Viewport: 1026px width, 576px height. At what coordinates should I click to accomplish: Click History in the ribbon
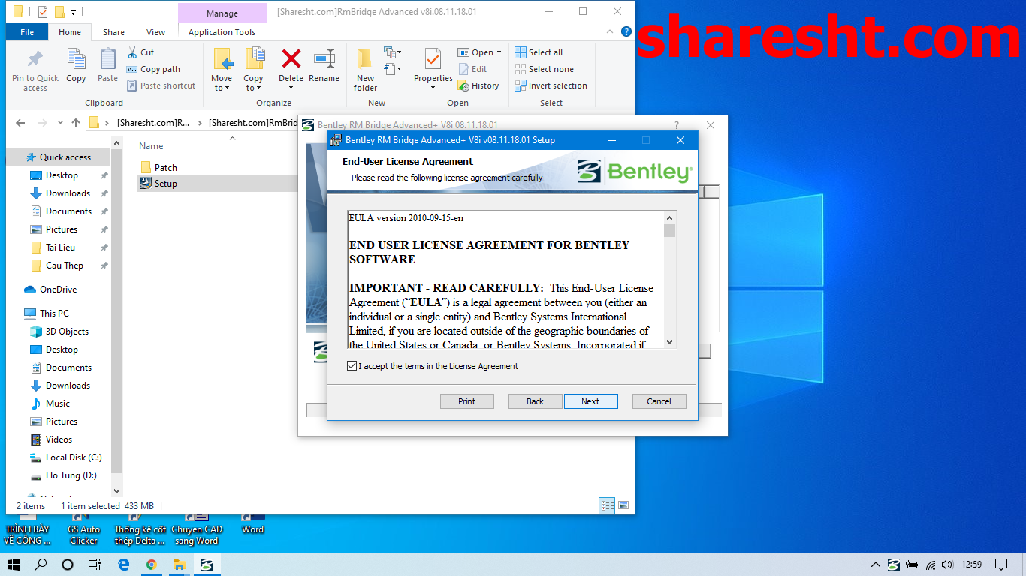click(478, 85)
